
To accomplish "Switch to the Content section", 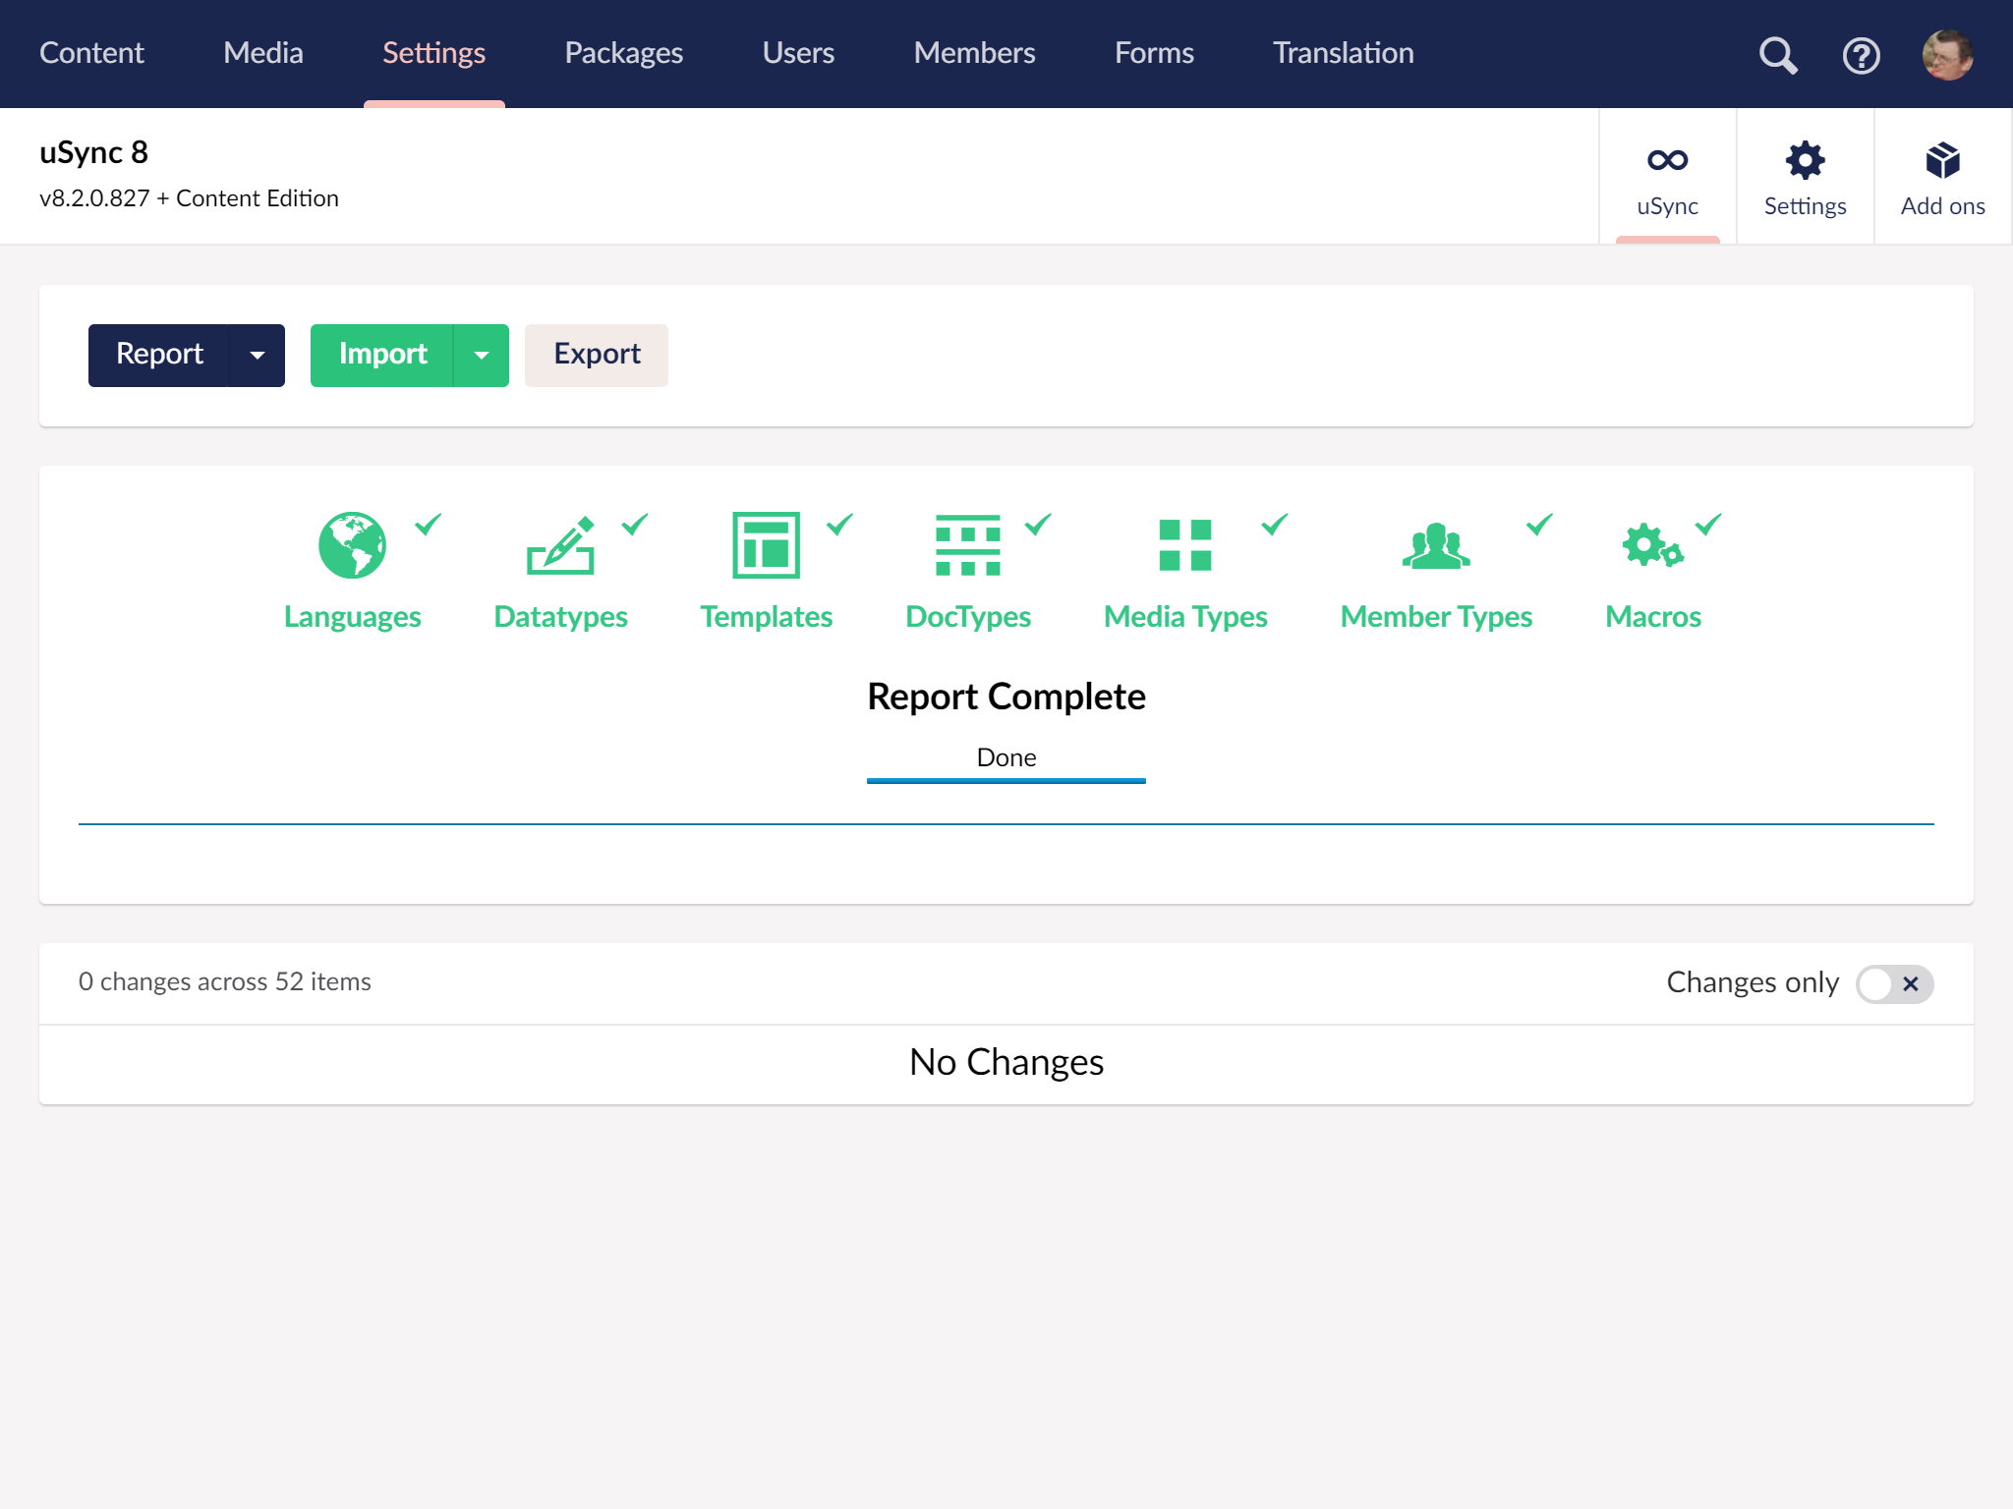I will pyautogui.click(x=91, y=53).
